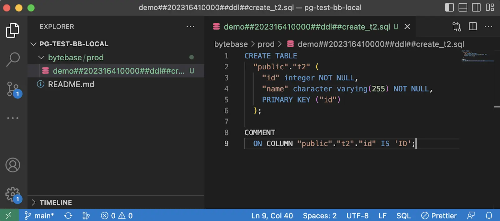The width and height of the screenshot is (500, 221).
Task: Toggle the Primary Side Bar layout icon
Action: coord(449,7)
